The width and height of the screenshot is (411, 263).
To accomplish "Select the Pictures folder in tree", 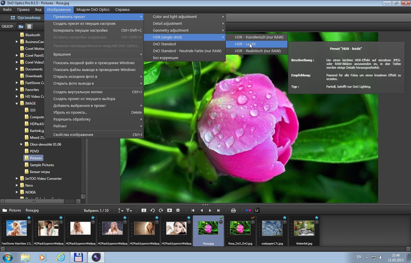I will (33, 158).
